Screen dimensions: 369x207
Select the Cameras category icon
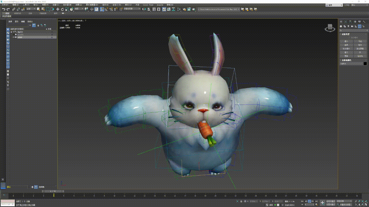(352, 26)
